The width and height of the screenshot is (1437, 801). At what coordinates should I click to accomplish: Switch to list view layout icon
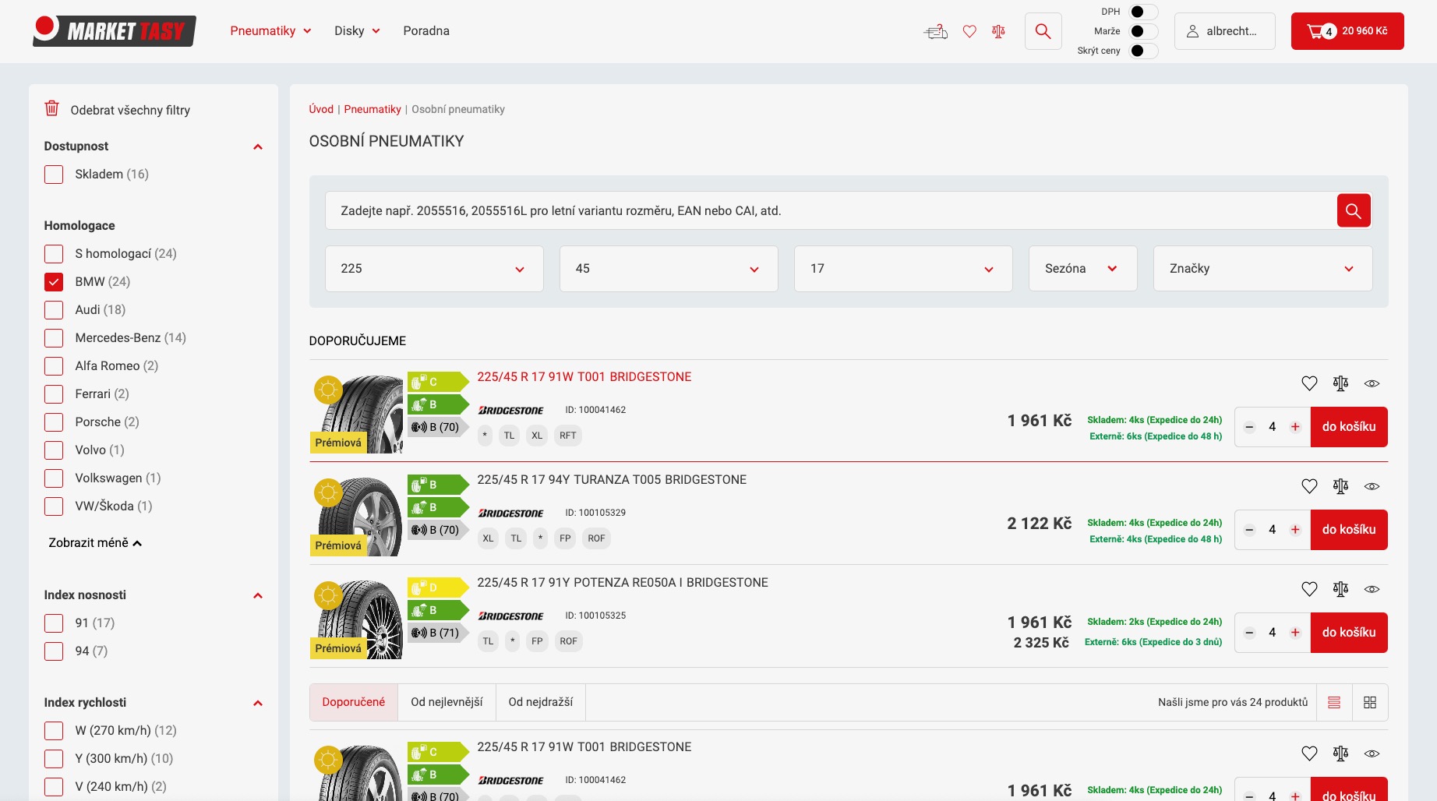tap(1334, 703)
